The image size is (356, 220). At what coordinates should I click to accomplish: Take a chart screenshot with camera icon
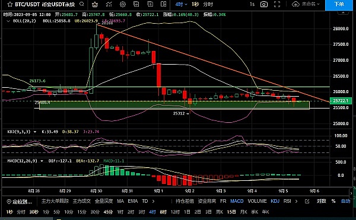click(264, 4)
